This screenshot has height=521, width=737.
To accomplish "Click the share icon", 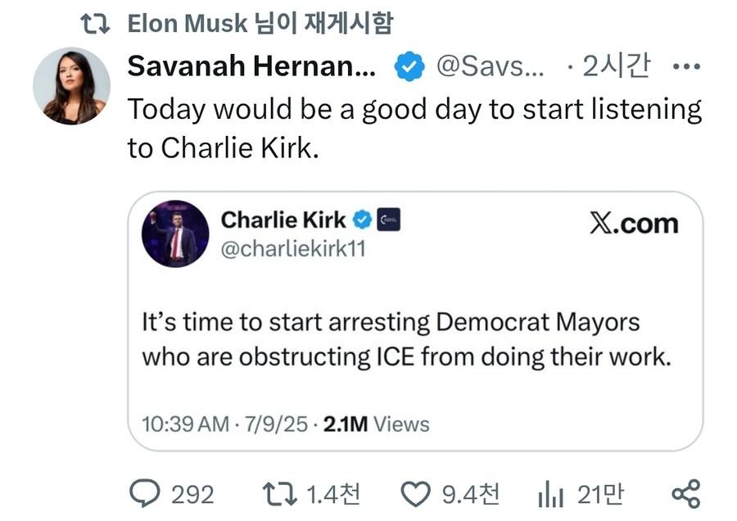I will coord(685,493).
